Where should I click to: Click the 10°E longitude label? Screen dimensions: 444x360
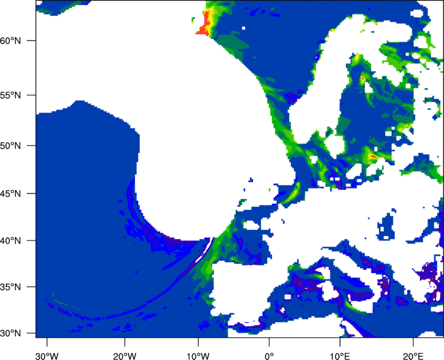click(x=340, y=356)
